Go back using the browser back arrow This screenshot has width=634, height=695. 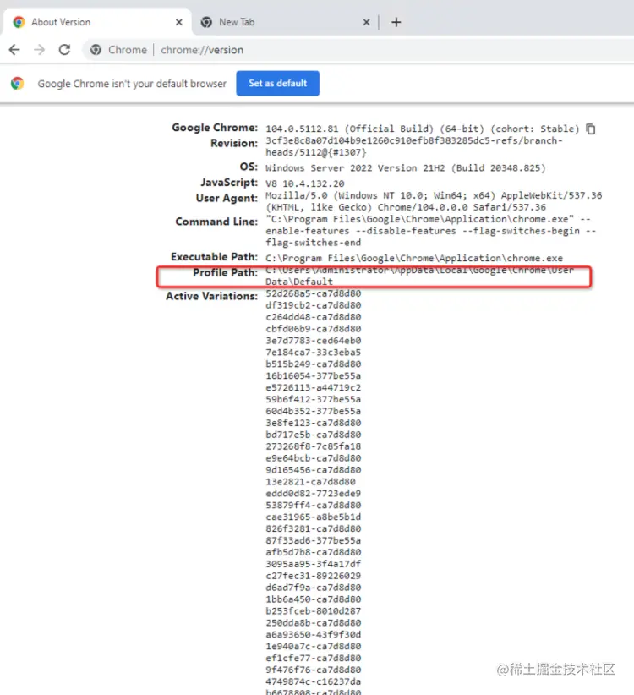pyautogui.click(x=14, y=50)
